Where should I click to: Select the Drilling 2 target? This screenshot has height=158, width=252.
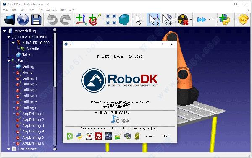(x=29, y=84)
